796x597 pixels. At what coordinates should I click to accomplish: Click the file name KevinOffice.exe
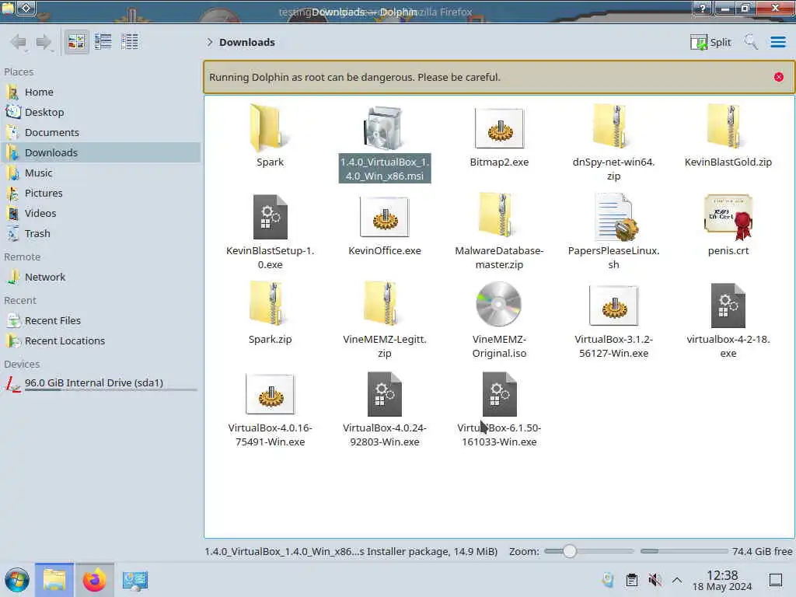(384, 251)
